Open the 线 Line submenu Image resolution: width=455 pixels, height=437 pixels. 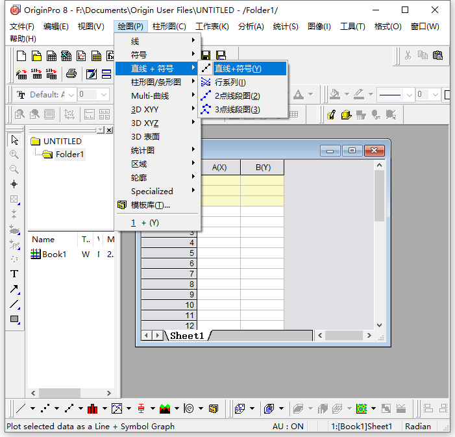(158, 41)
